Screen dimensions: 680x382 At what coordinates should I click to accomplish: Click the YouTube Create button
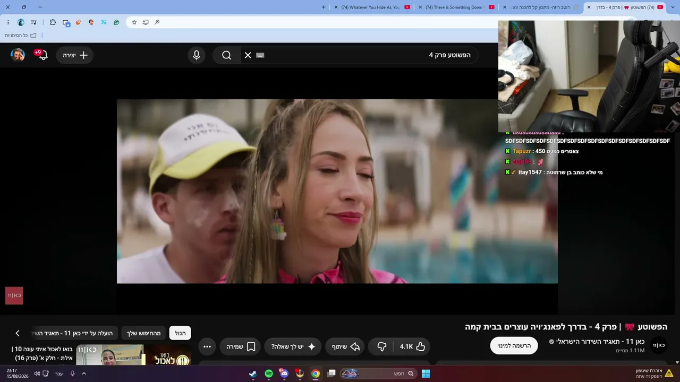[75, 55]
